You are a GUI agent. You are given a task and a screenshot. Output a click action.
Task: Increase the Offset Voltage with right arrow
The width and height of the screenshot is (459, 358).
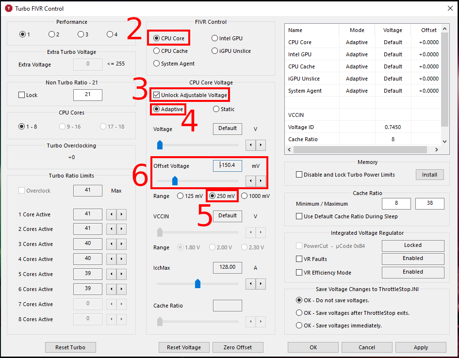(261, 181)
